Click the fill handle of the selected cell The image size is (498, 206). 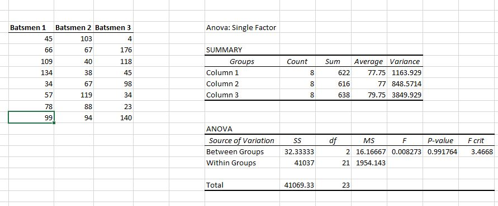(x=54, y=123)
